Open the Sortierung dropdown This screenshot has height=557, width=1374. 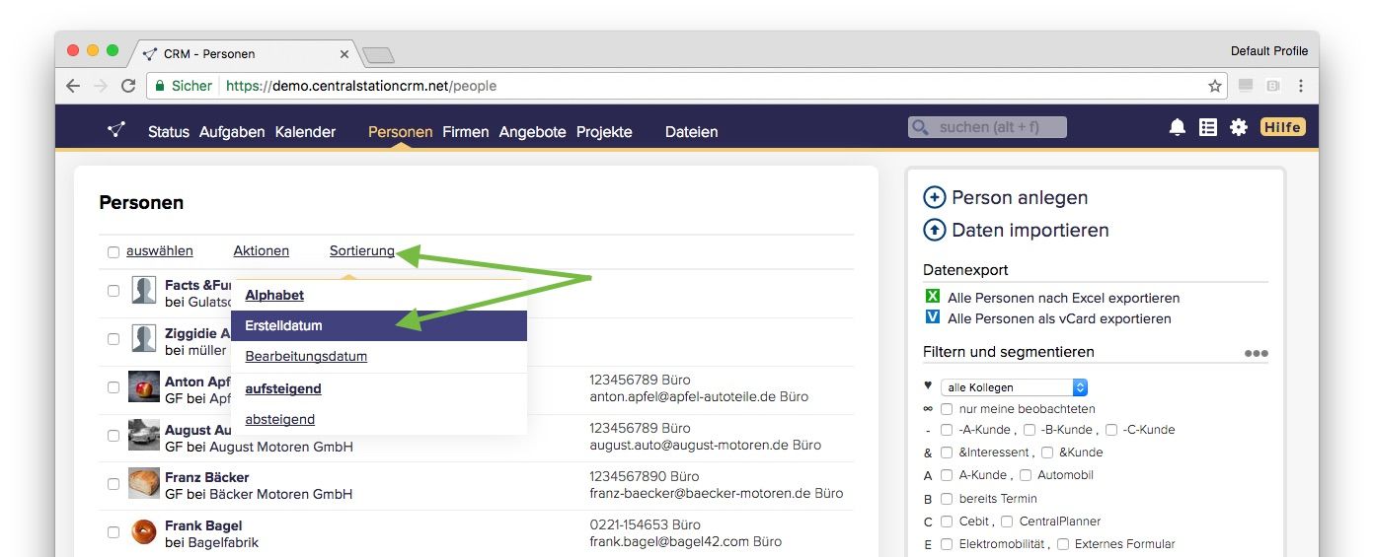[x=361, y=251]
